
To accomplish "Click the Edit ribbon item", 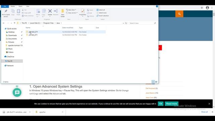I will click(x=90, y=13).
